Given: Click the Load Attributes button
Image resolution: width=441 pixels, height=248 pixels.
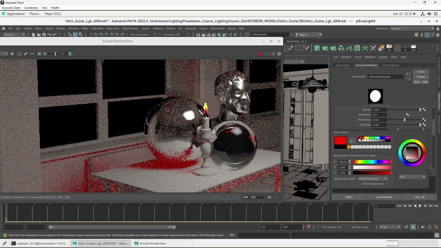Looking at the screenshot, I should [384, 197].
